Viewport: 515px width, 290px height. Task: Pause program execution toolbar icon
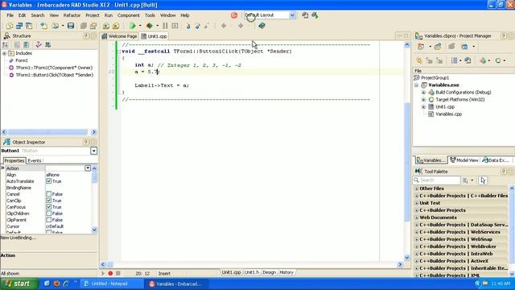[x=165, y=26]
